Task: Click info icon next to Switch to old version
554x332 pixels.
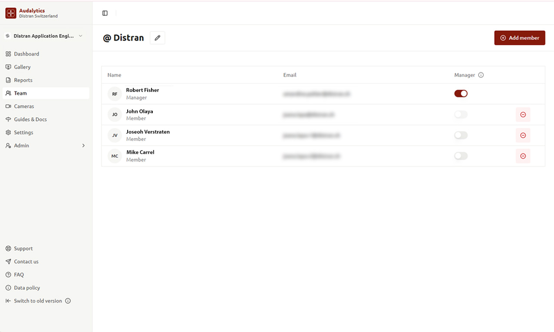Action: (68, 301)
